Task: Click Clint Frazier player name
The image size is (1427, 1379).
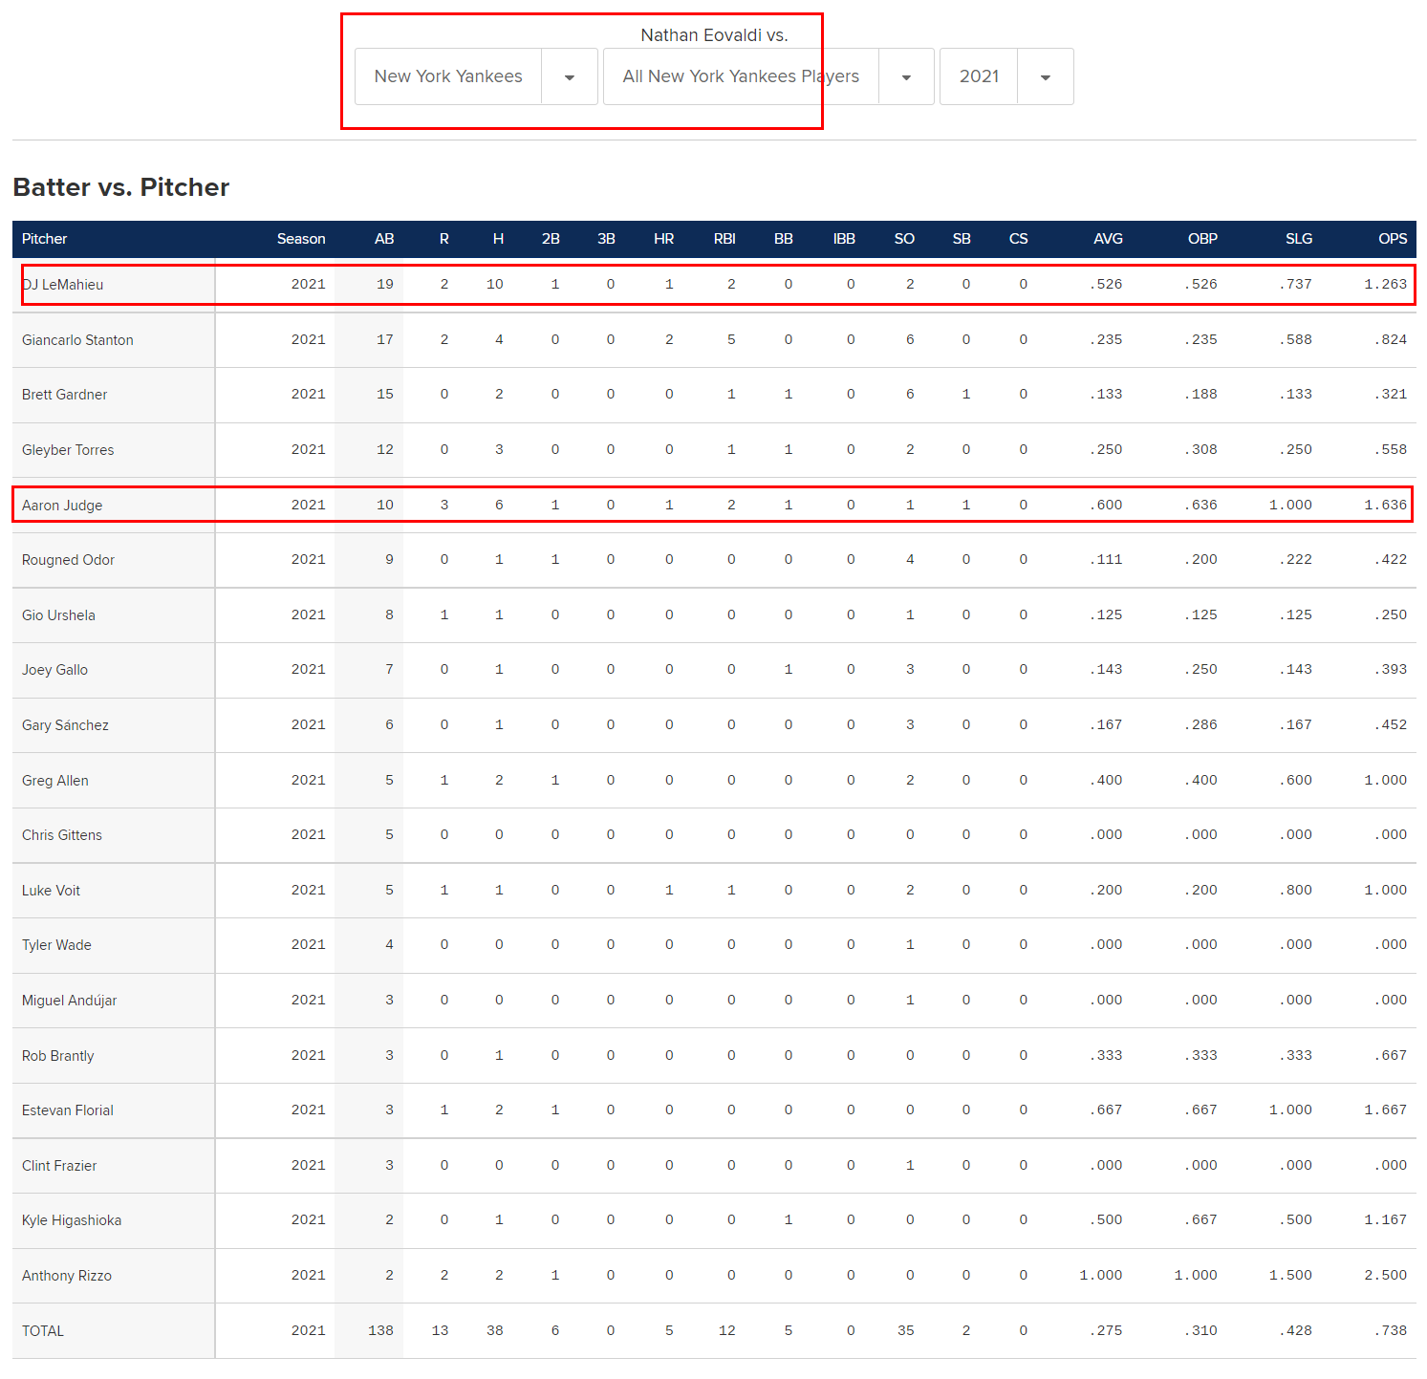Action: click(59, 1166)
